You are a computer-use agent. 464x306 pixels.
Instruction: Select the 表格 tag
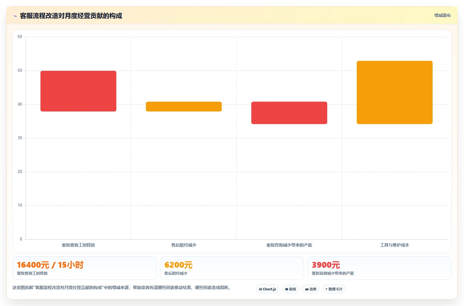[x=291, y=289]
